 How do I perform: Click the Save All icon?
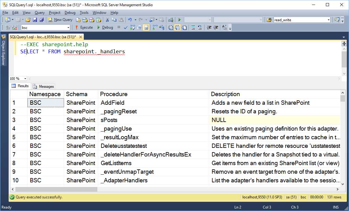pyautogui.click(x=42, y=20)
